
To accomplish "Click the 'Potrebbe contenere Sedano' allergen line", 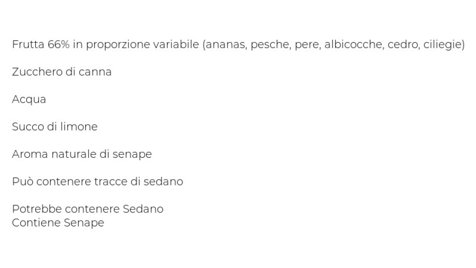I will 88,209.
